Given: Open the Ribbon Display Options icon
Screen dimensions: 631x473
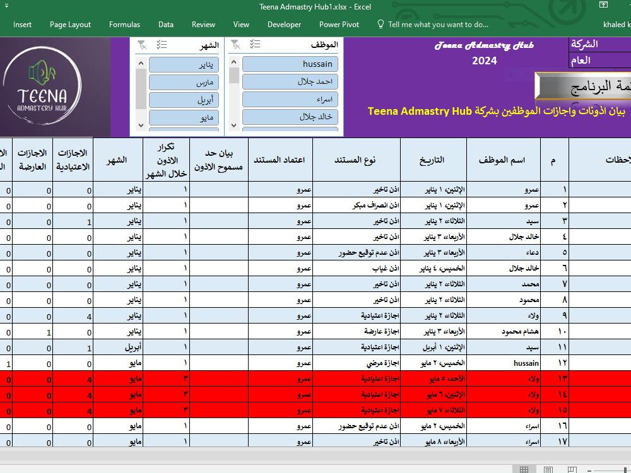Looking at the screenshot, I should pos(604,5).
